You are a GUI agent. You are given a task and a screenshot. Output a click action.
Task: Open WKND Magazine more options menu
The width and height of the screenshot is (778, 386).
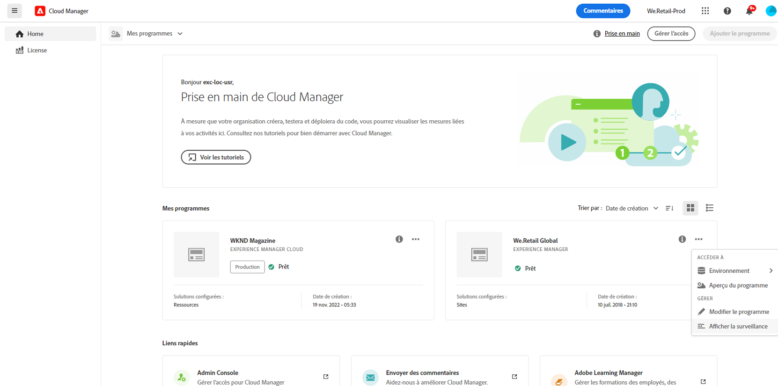tap(416, 239)
